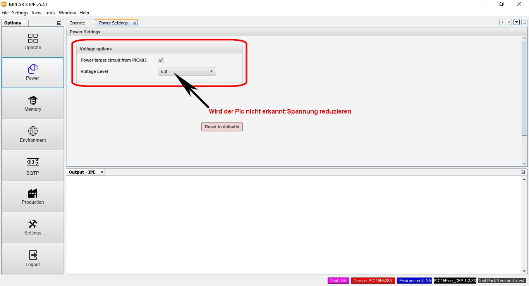Click the Environment: NA status indicator

[x=414, y=281]
